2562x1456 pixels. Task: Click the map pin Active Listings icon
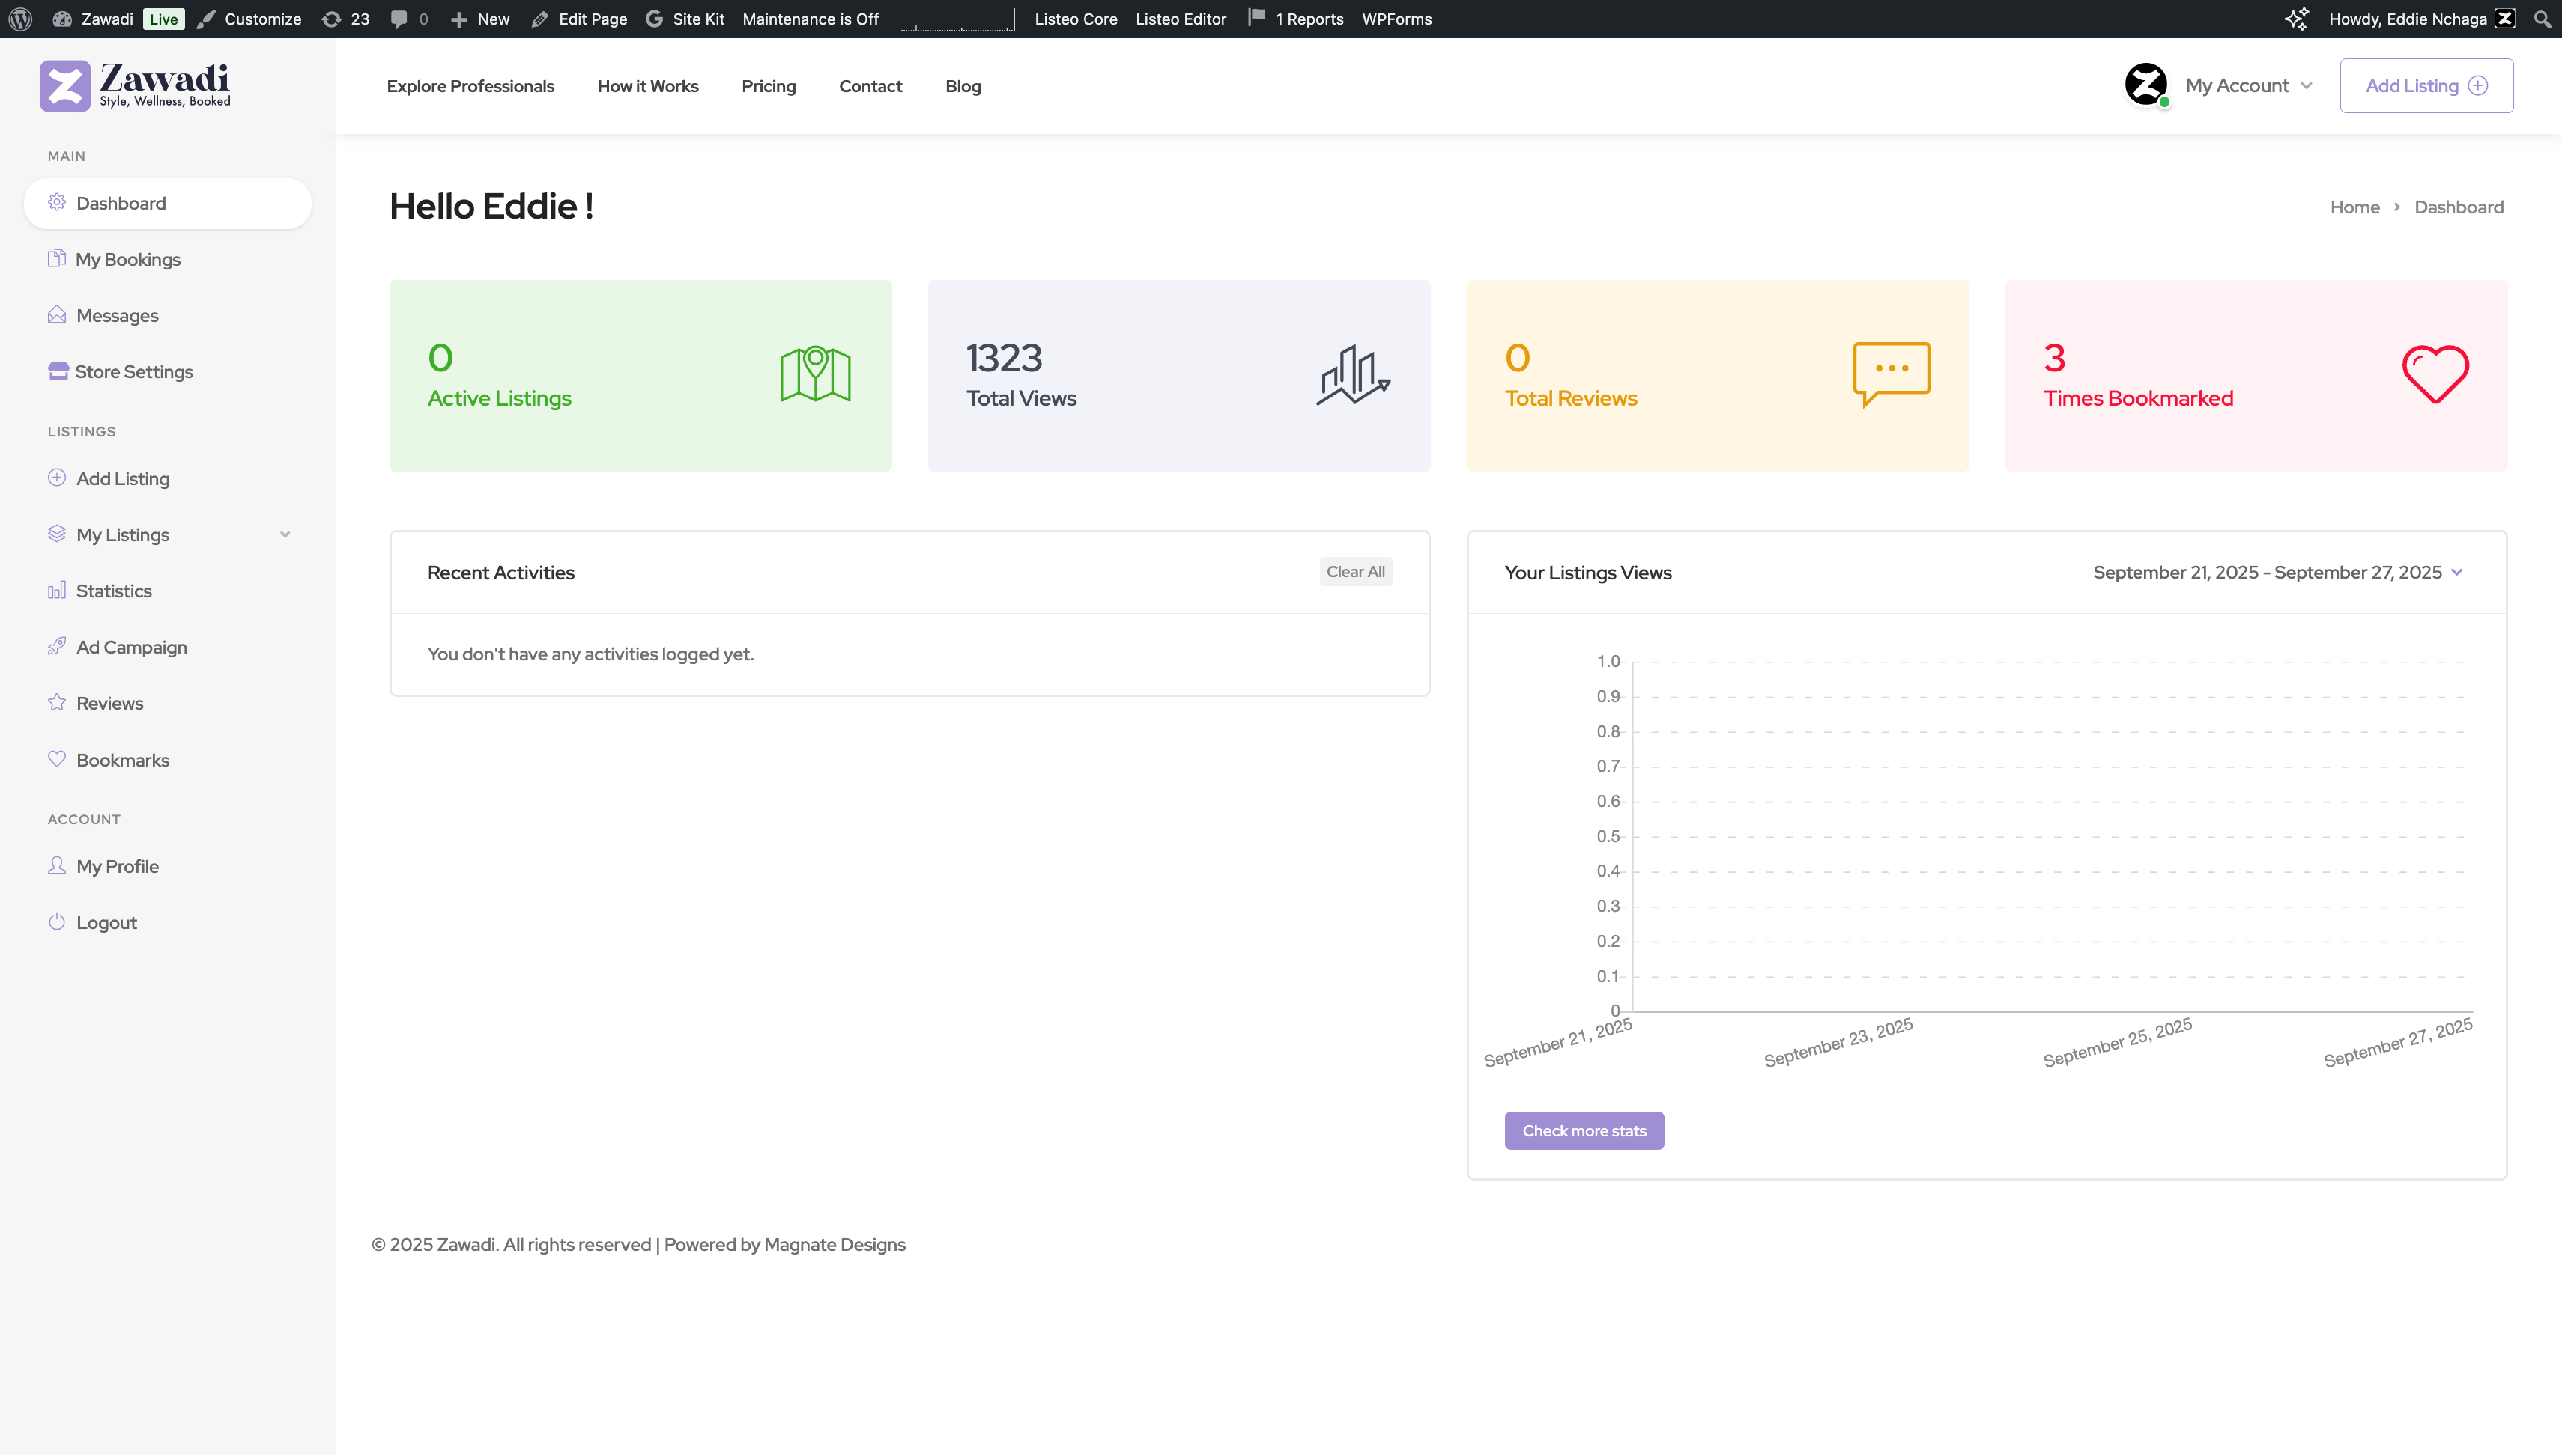pyautogui.click(x=815, y=374)
